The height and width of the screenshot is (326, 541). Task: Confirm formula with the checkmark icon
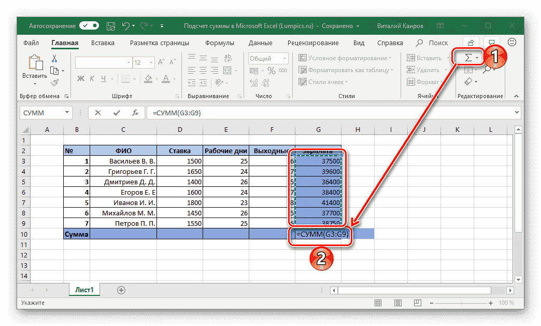point(117,113)
